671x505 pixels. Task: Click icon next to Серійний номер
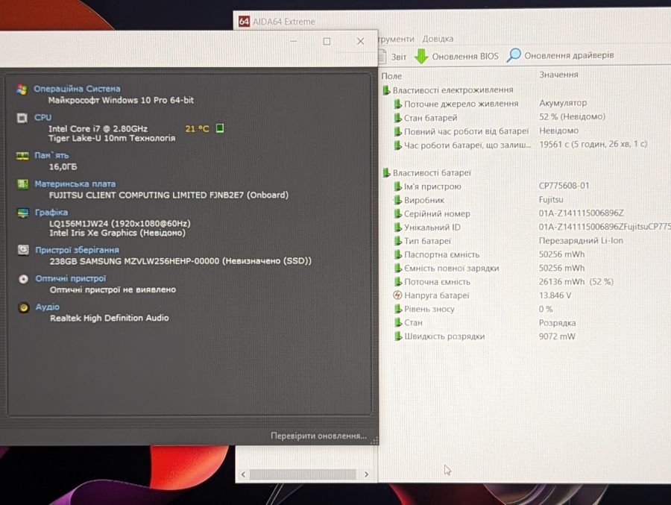[397, 213]
